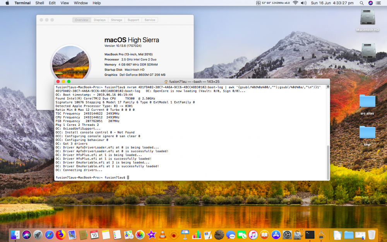Open Mail stamp icon in dock
This screenshot has height=242, width=387.
point(72,235)
